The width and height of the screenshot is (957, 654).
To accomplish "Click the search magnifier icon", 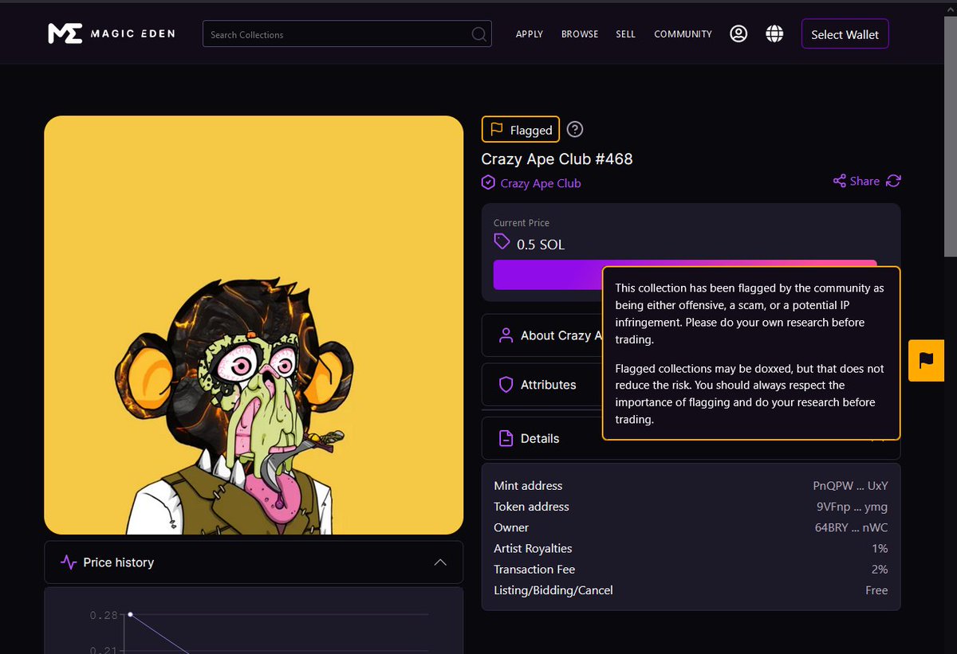I will tap(478, 34).
